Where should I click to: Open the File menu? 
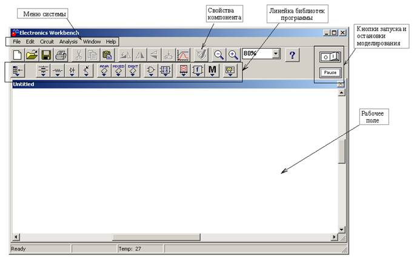pyautogui.click(x=16, y=42)
